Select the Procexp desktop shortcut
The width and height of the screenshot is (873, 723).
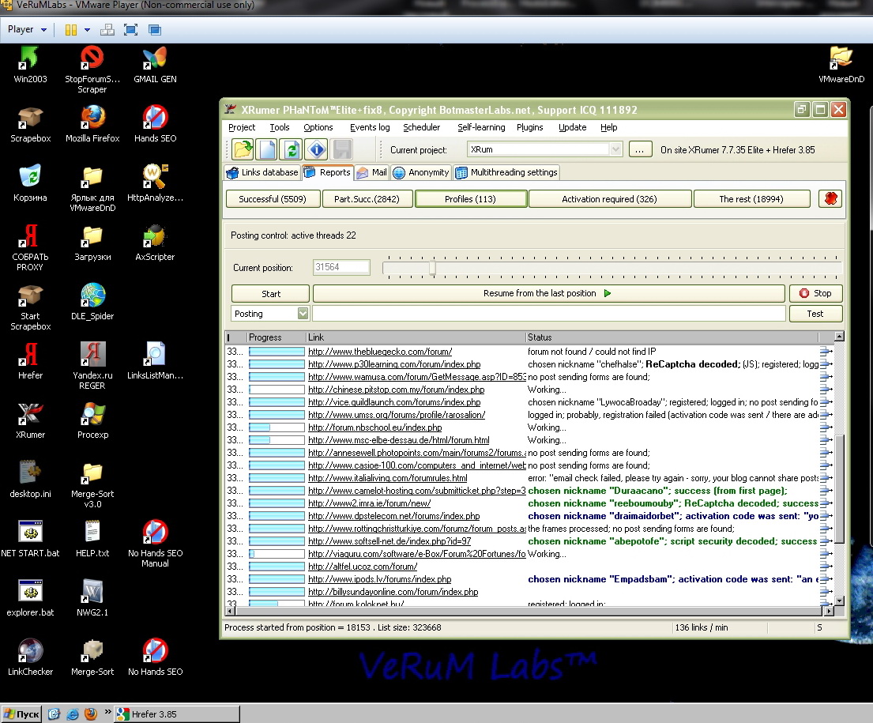tap(93, 412)
